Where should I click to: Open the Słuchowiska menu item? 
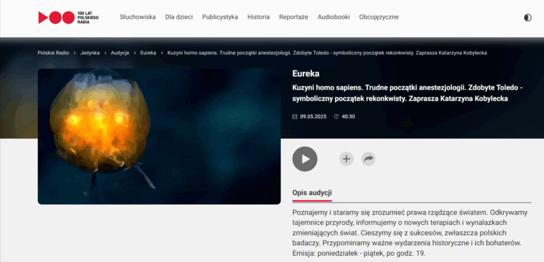pos(138,17)
